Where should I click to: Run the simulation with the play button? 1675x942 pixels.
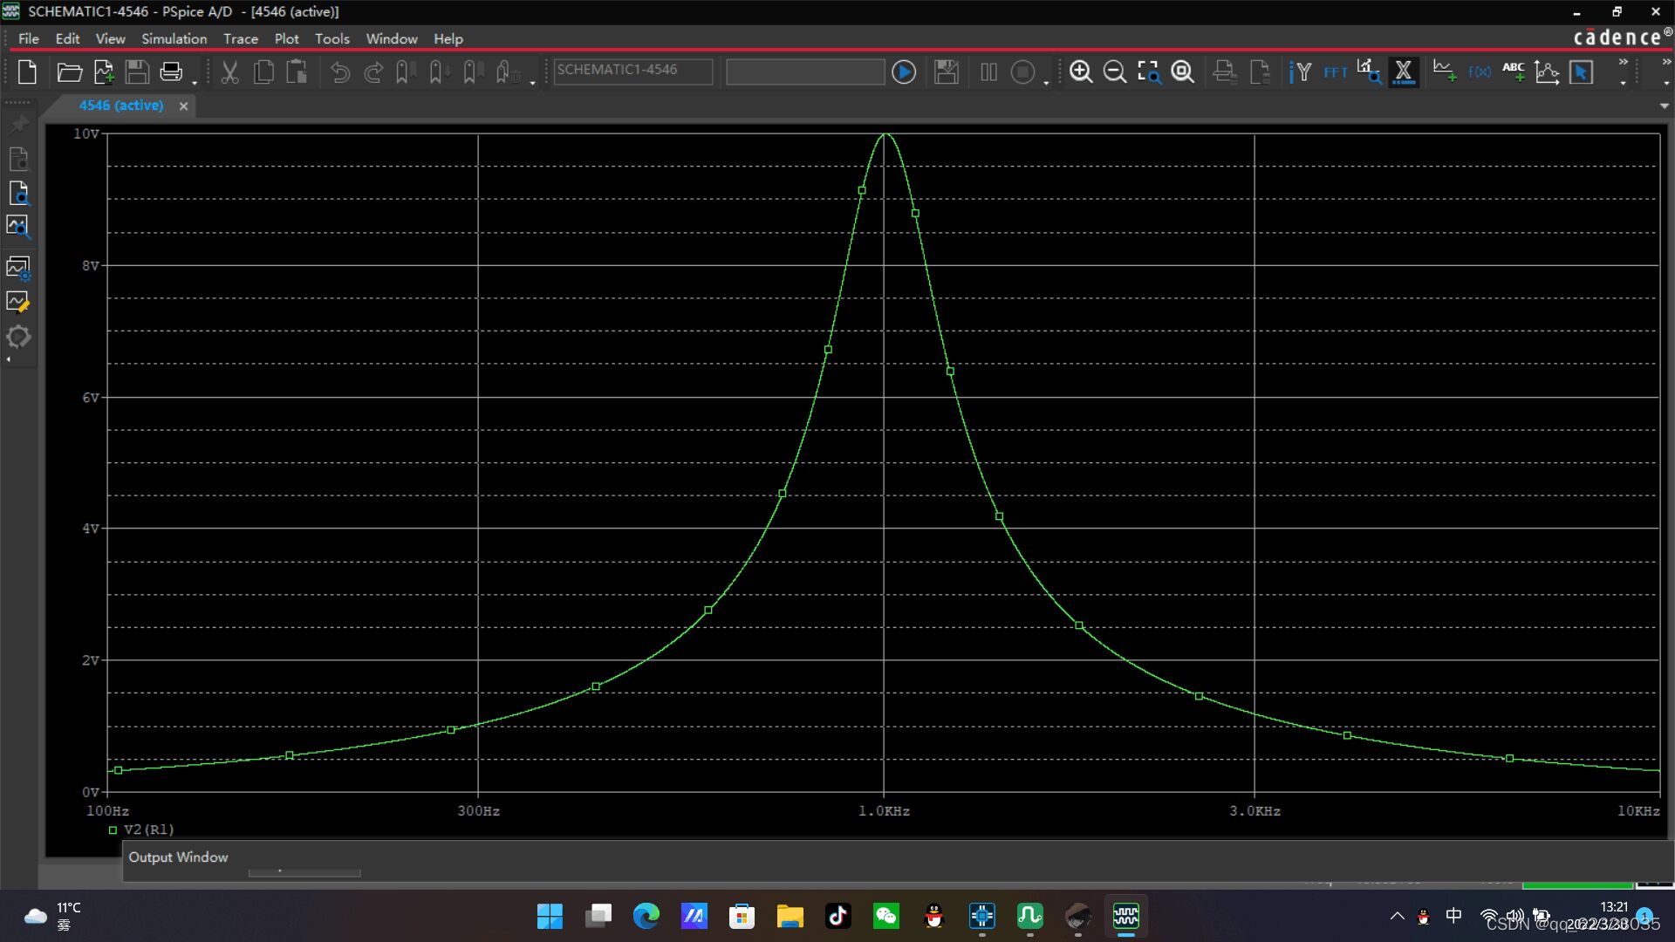904,72
